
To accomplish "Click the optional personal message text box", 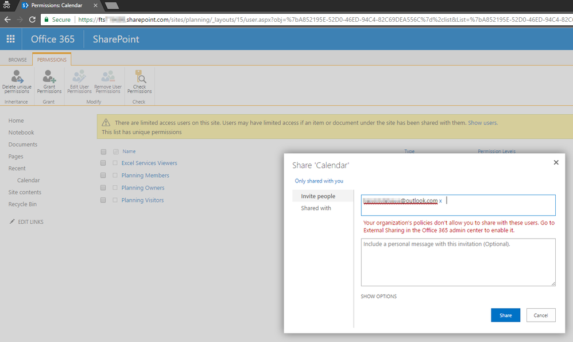I will 458,262.
